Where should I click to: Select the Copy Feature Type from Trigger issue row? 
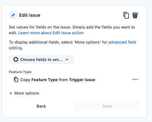pyautogui.click(x=76, y=80)
